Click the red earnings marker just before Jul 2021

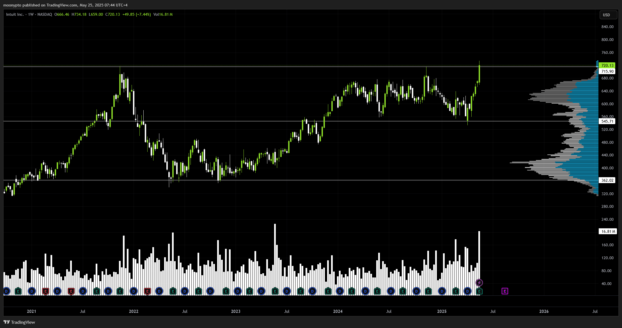tap(71, 291)
